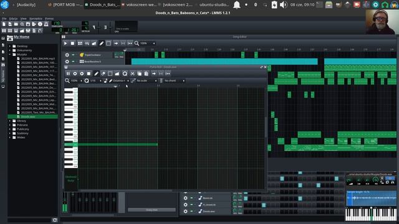Click the Song Editor zoom magnifier icon
399x224 pixels.
137,44
